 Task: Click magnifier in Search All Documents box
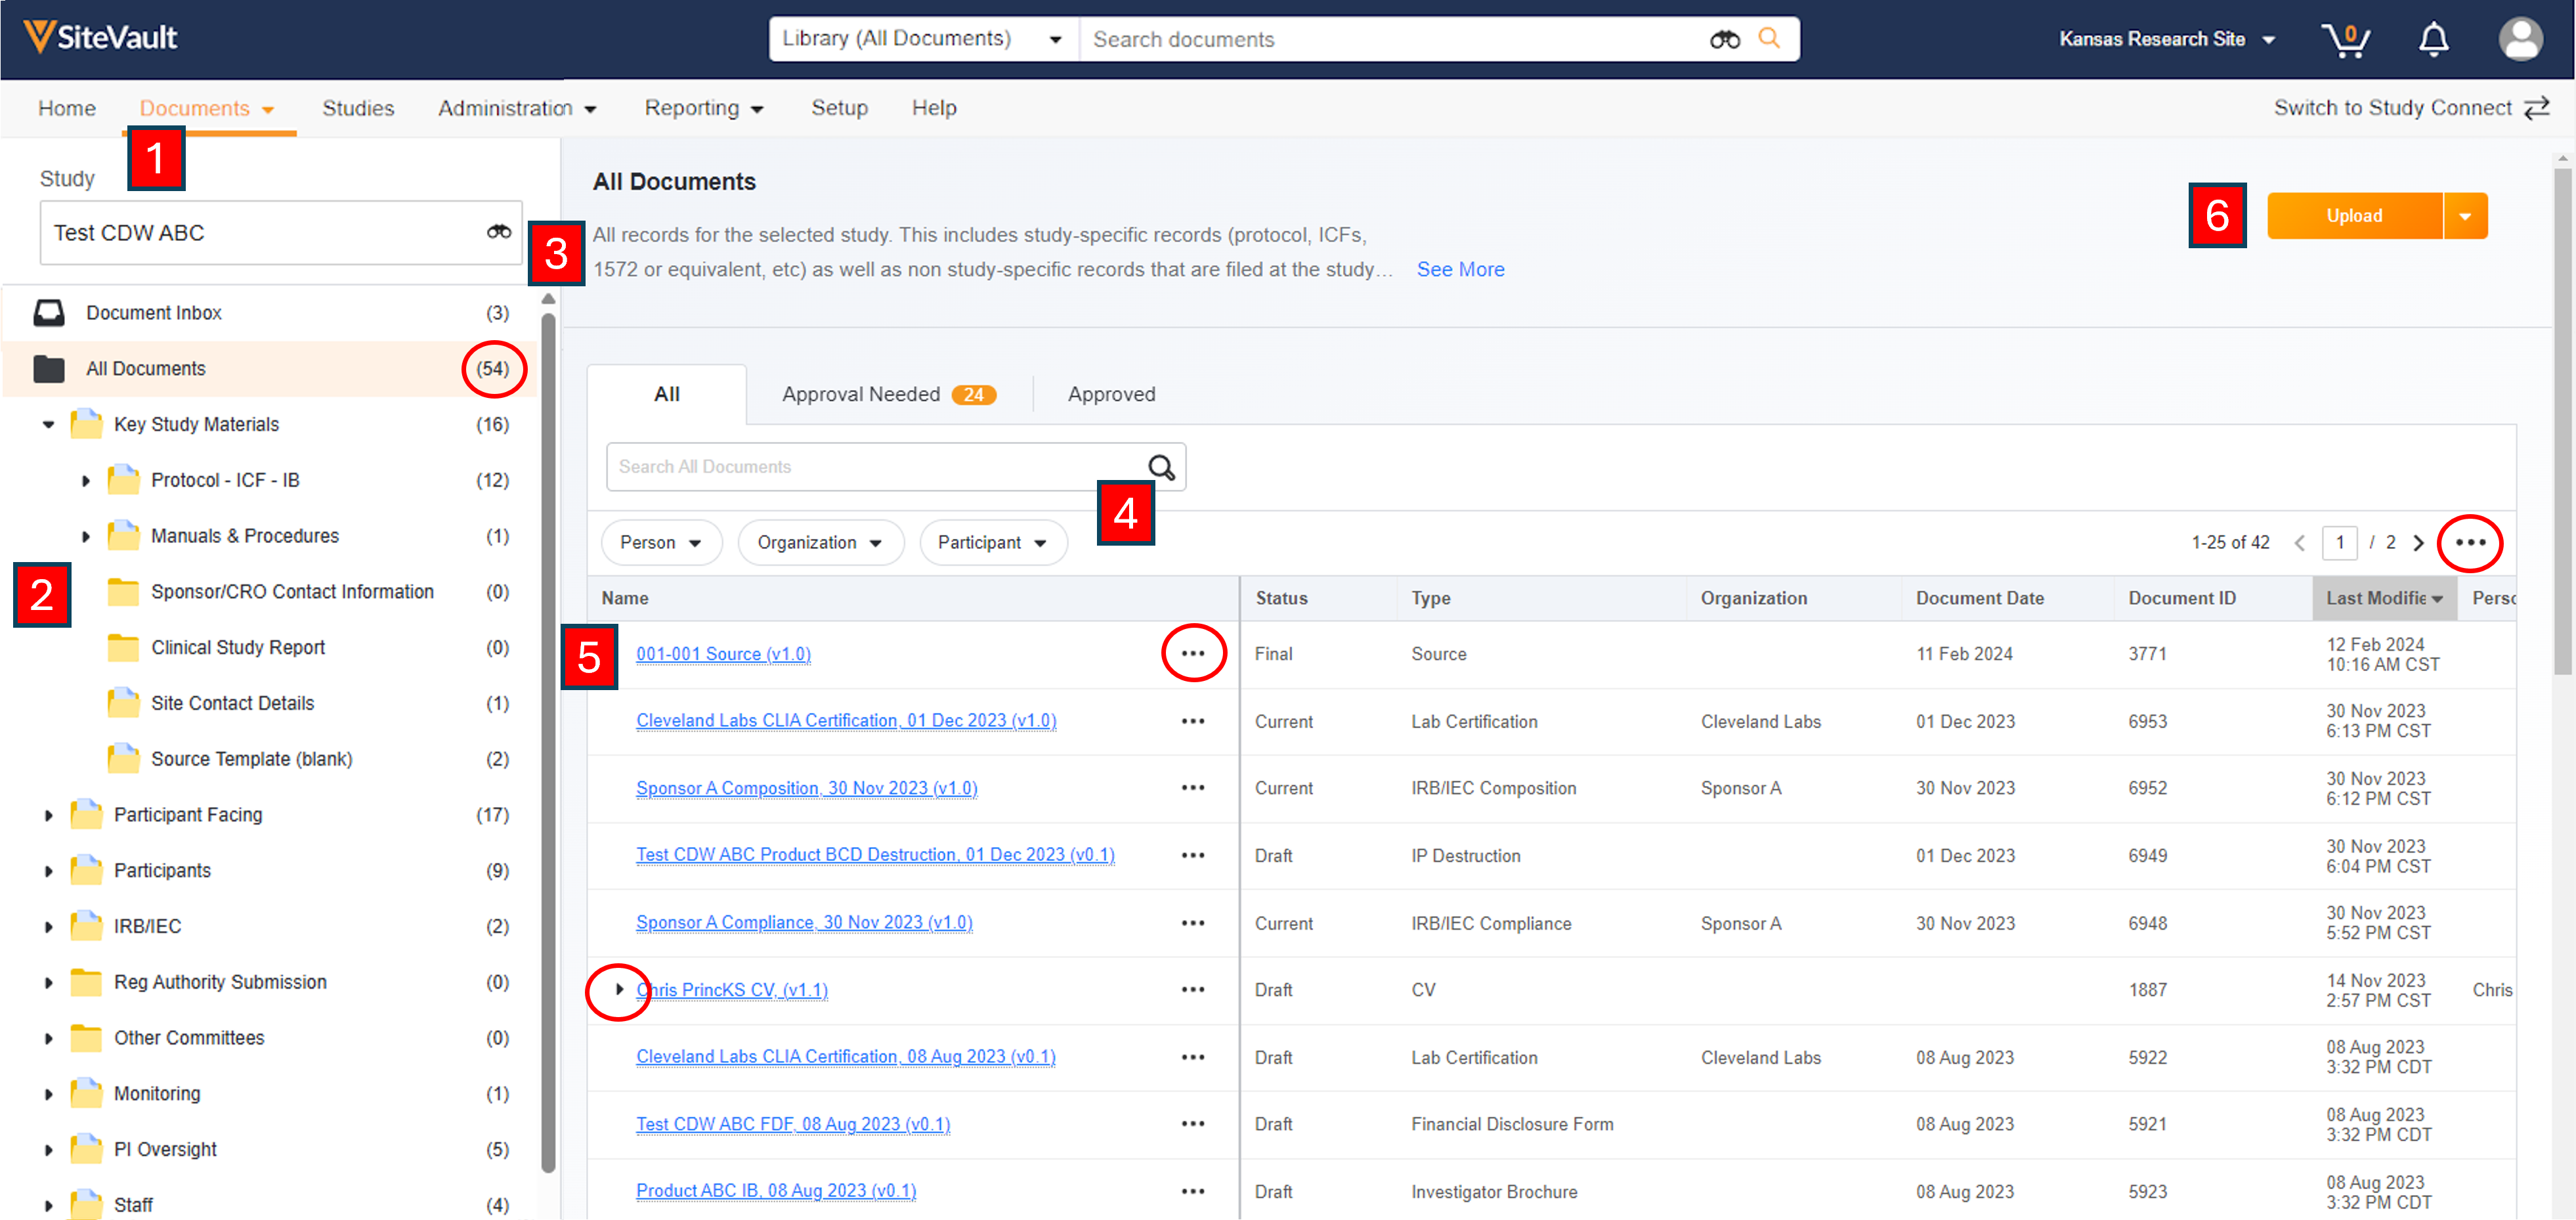click(x=1161, y=467)
